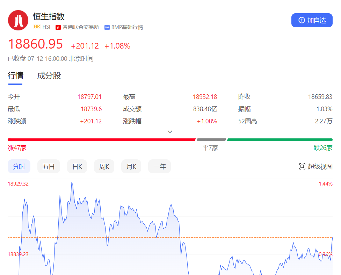Open the 超级视图 super view
Image resolution: width=341 pixels, height=275 pixels.
click(316, 166)
